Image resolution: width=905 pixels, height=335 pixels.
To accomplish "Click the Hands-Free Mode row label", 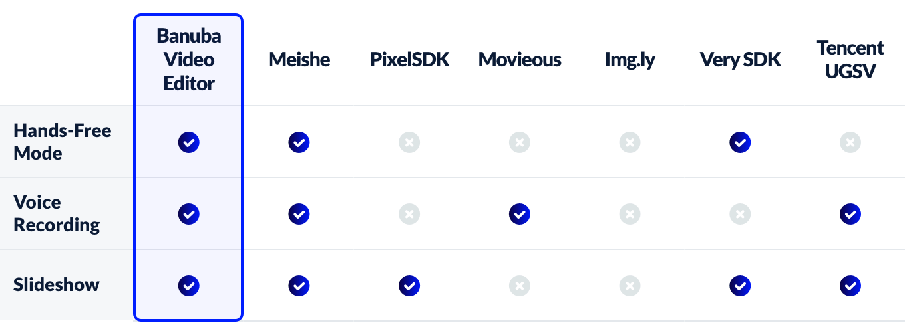I will 63,142.
